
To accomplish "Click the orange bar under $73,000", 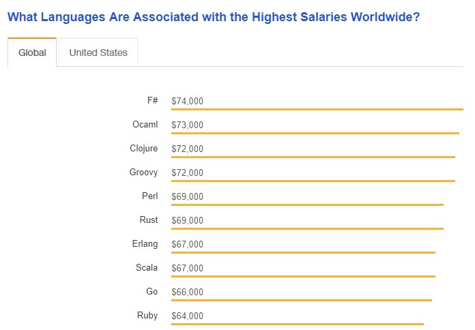I will pyautogui.click(x=315, y=133).
